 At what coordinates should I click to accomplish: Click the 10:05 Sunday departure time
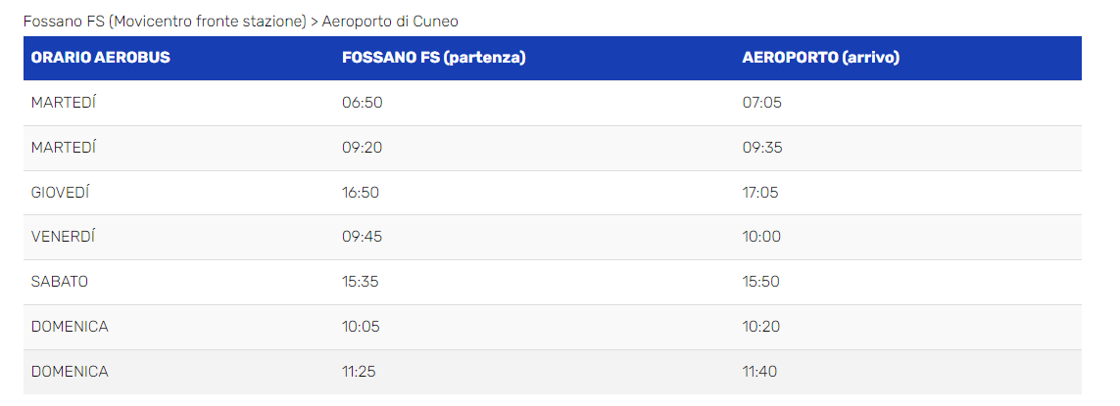click(x=361, y=327)
